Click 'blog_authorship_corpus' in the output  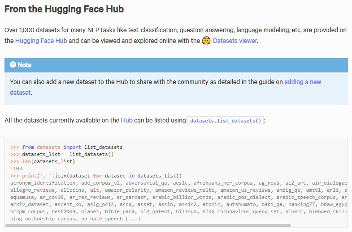[43, 219]
